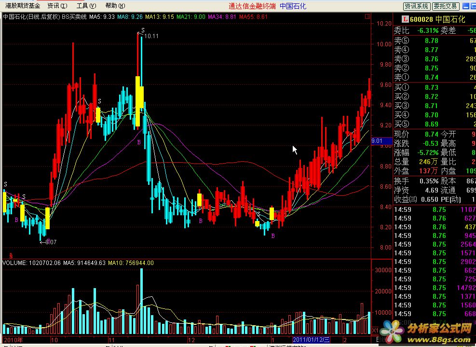This screenshot has width=476, height=347.
Task: Click the 买⑤ 8.69 bid row
Action: (x=435, y=124)
